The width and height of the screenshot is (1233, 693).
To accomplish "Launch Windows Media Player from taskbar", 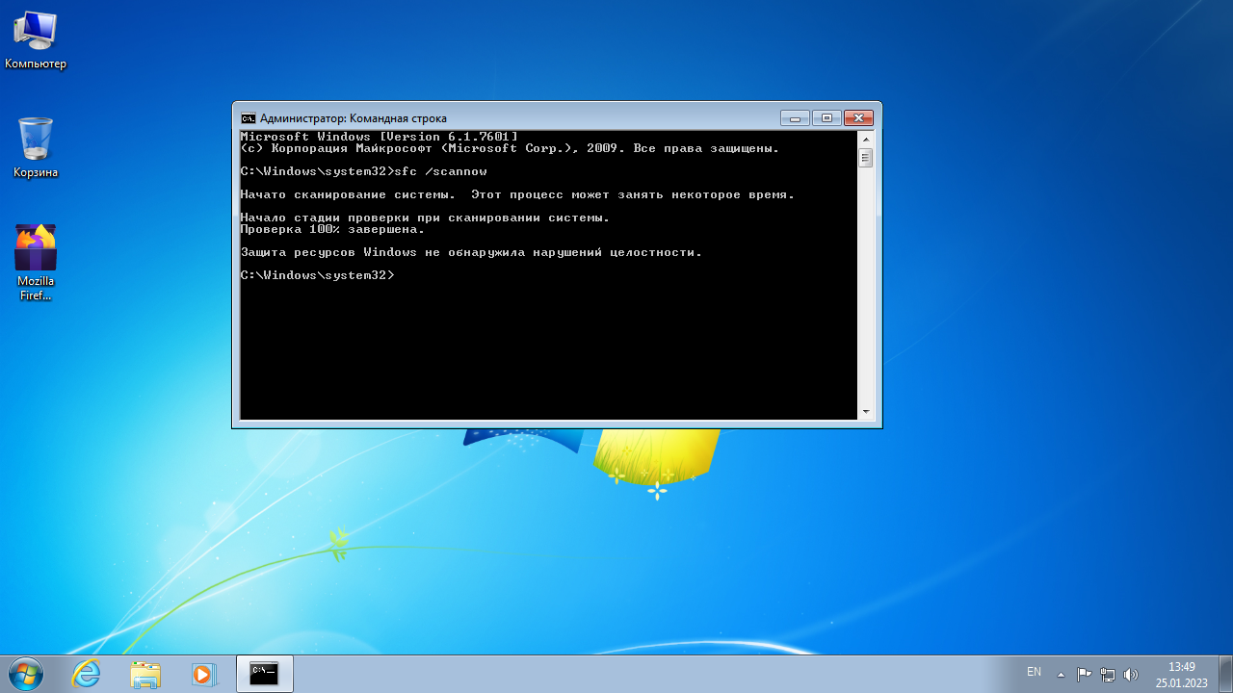I will tap(204, 674).
